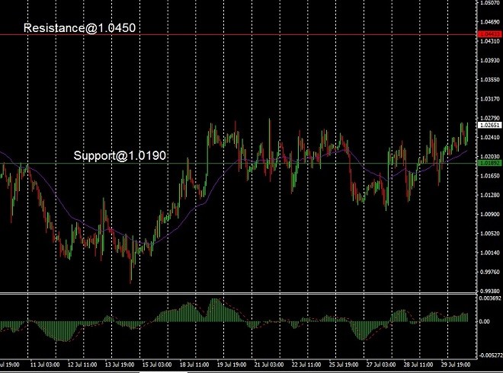Click price axis label 1.05070
This screenshot has height=373, width=503.
click(490, 3)
